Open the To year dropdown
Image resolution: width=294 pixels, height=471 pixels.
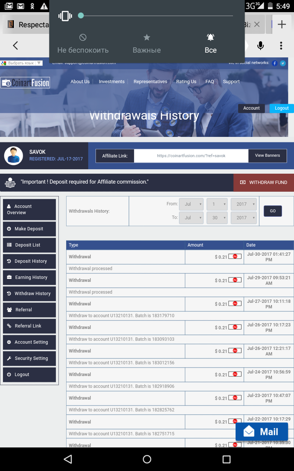(243, 218)
